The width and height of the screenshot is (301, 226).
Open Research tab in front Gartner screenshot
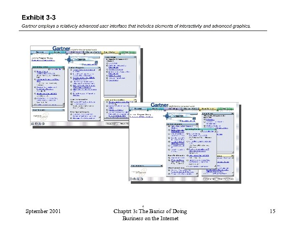tap(138, 108)
